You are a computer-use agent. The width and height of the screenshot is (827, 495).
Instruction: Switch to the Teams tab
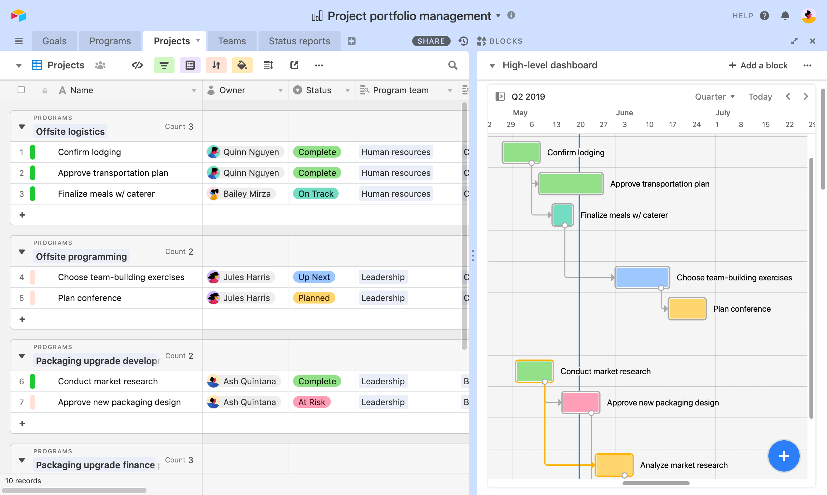click(232, 41)
